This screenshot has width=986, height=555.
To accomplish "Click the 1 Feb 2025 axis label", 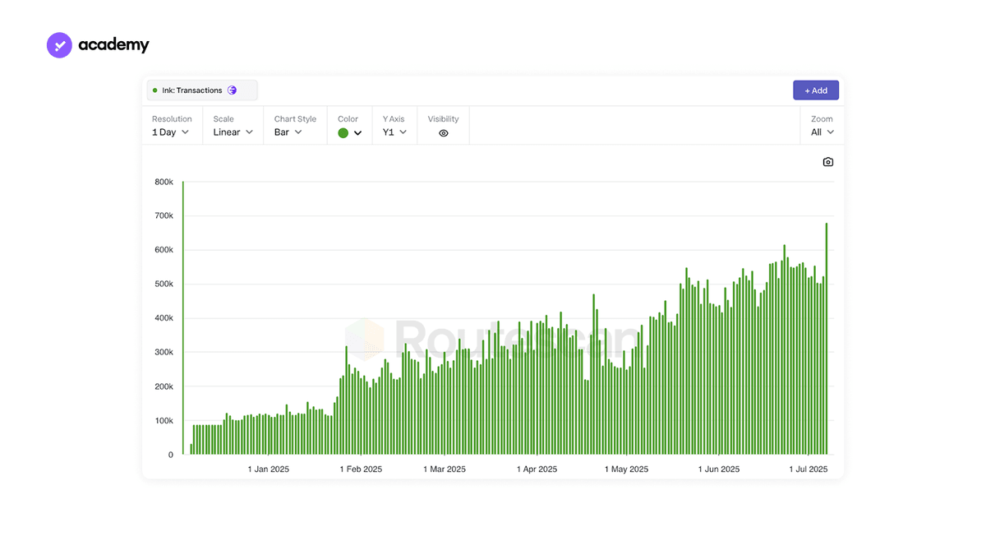I will [361, 469].
